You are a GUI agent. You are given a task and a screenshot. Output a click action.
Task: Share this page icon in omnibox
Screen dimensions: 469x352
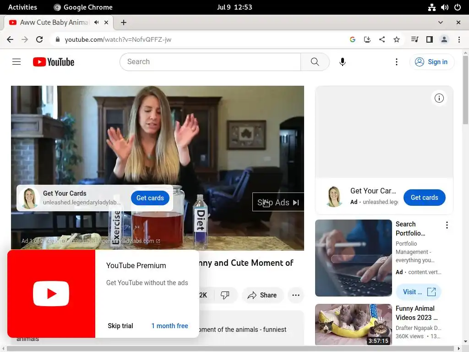(x=382, y=39)
